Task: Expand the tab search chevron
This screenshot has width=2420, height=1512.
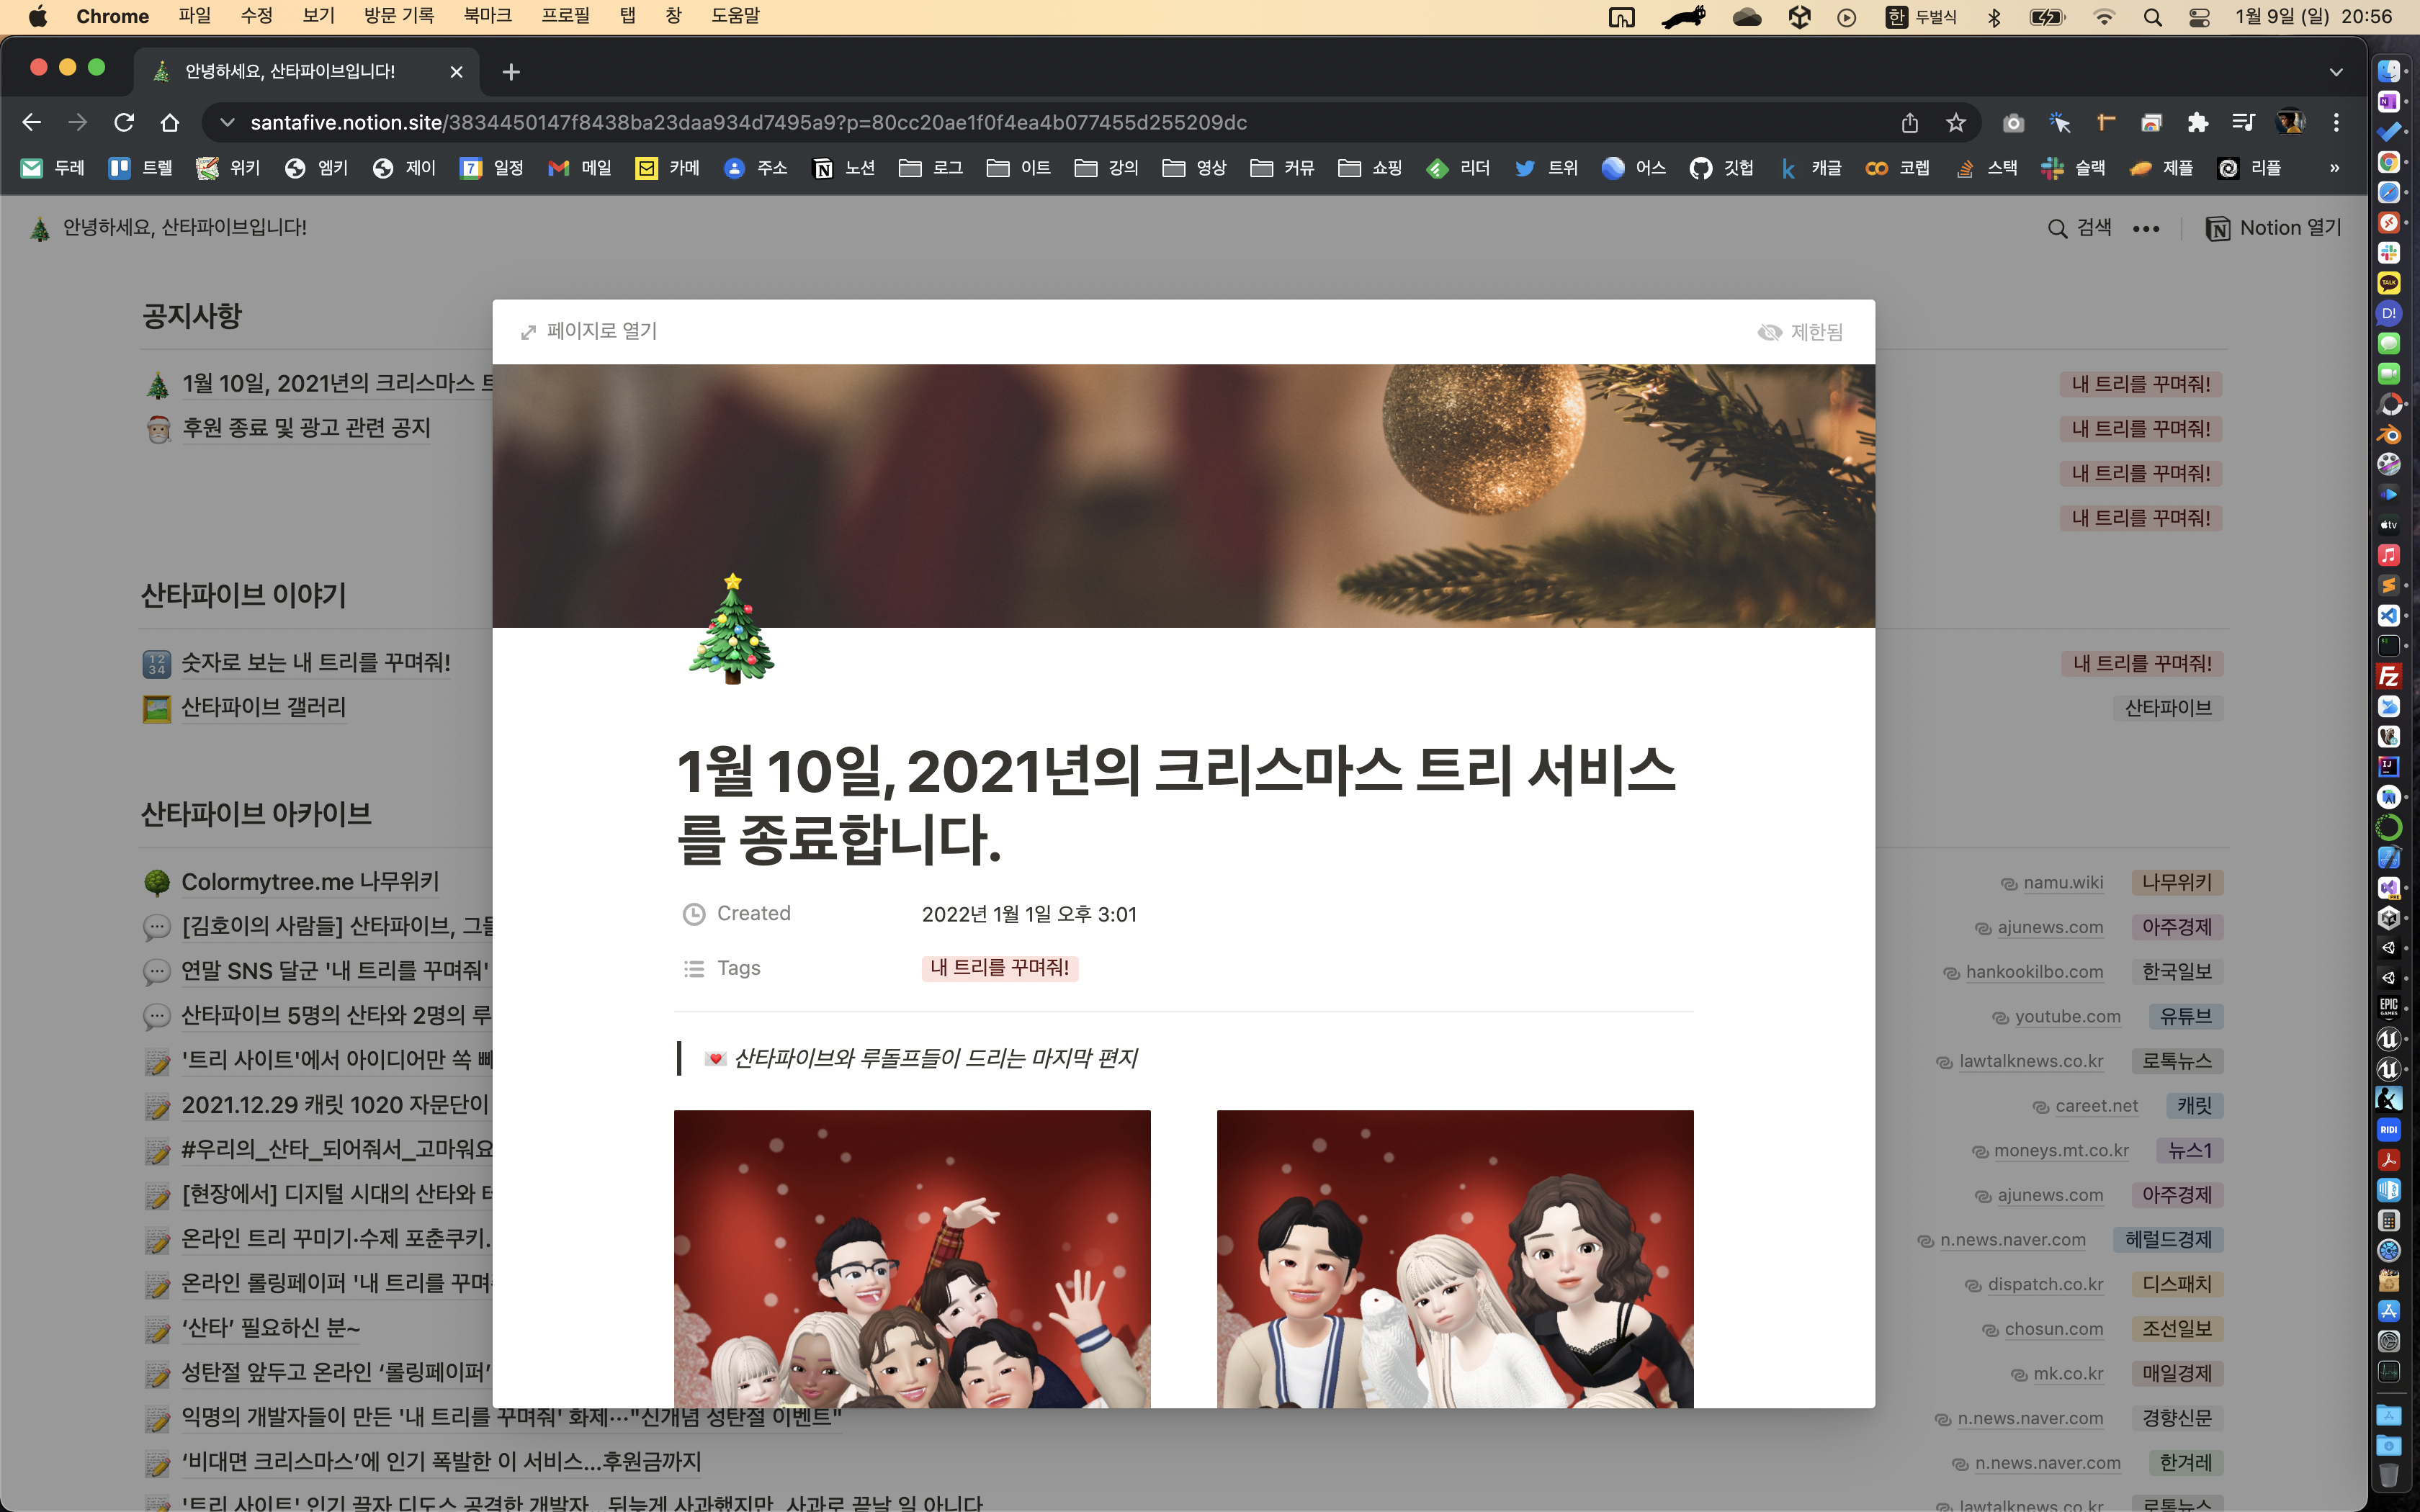Action: [x=2336, y=72]
